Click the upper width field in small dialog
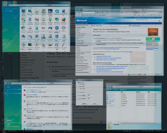Screen dimensions: 167x133 [x=90, y=95]
